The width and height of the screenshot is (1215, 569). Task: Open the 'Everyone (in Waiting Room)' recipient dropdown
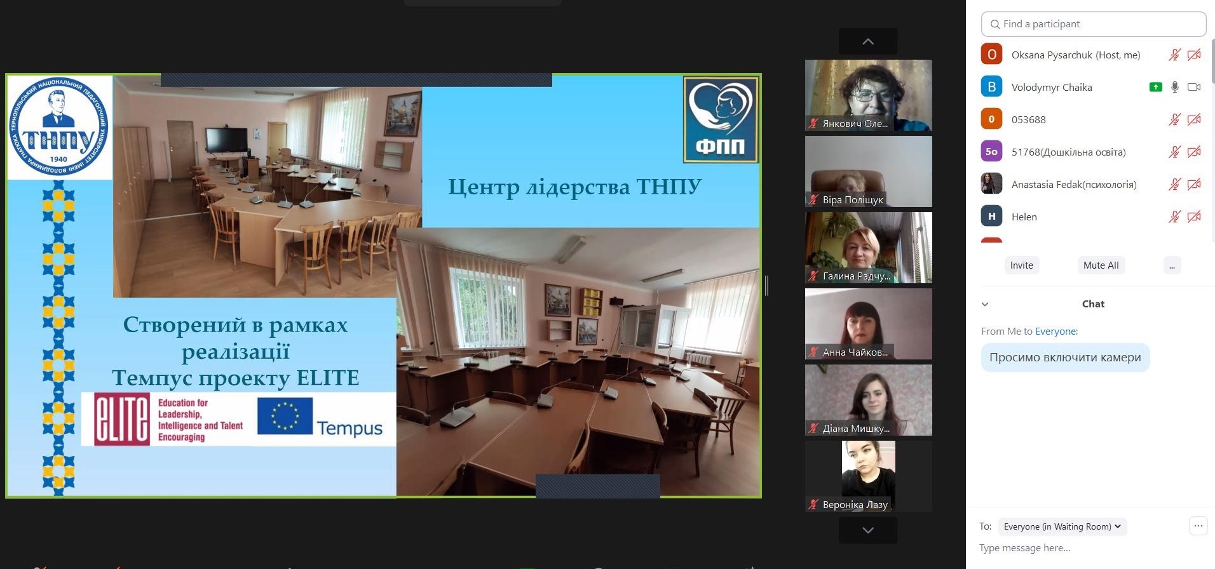(1062, 526)
